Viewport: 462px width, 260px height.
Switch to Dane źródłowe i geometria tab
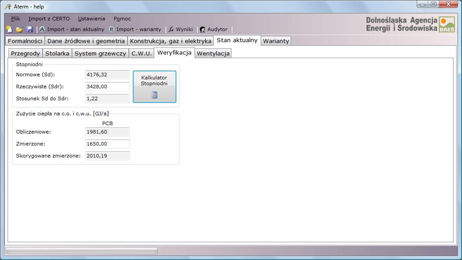coord(86,41)
